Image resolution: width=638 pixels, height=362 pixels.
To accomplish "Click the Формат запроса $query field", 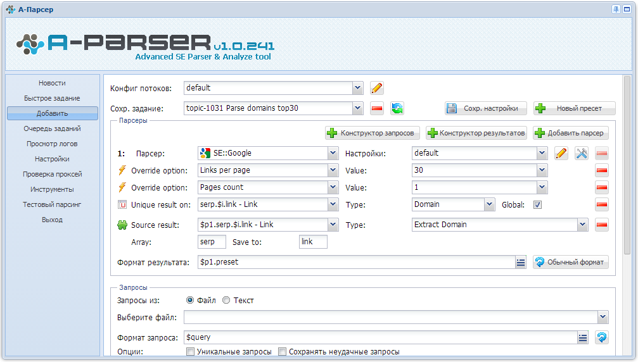I will tap(381, 337).
